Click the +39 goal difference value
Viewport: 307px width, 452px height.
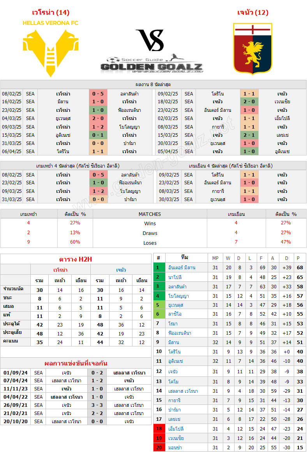pyautogui.click(x=287, y=268)
